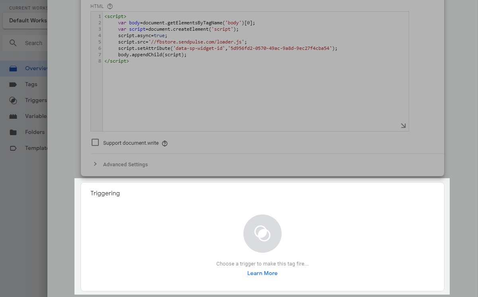The image size is (478, 297).
Task: Switch to the Templates section
Action: (24, 148)
